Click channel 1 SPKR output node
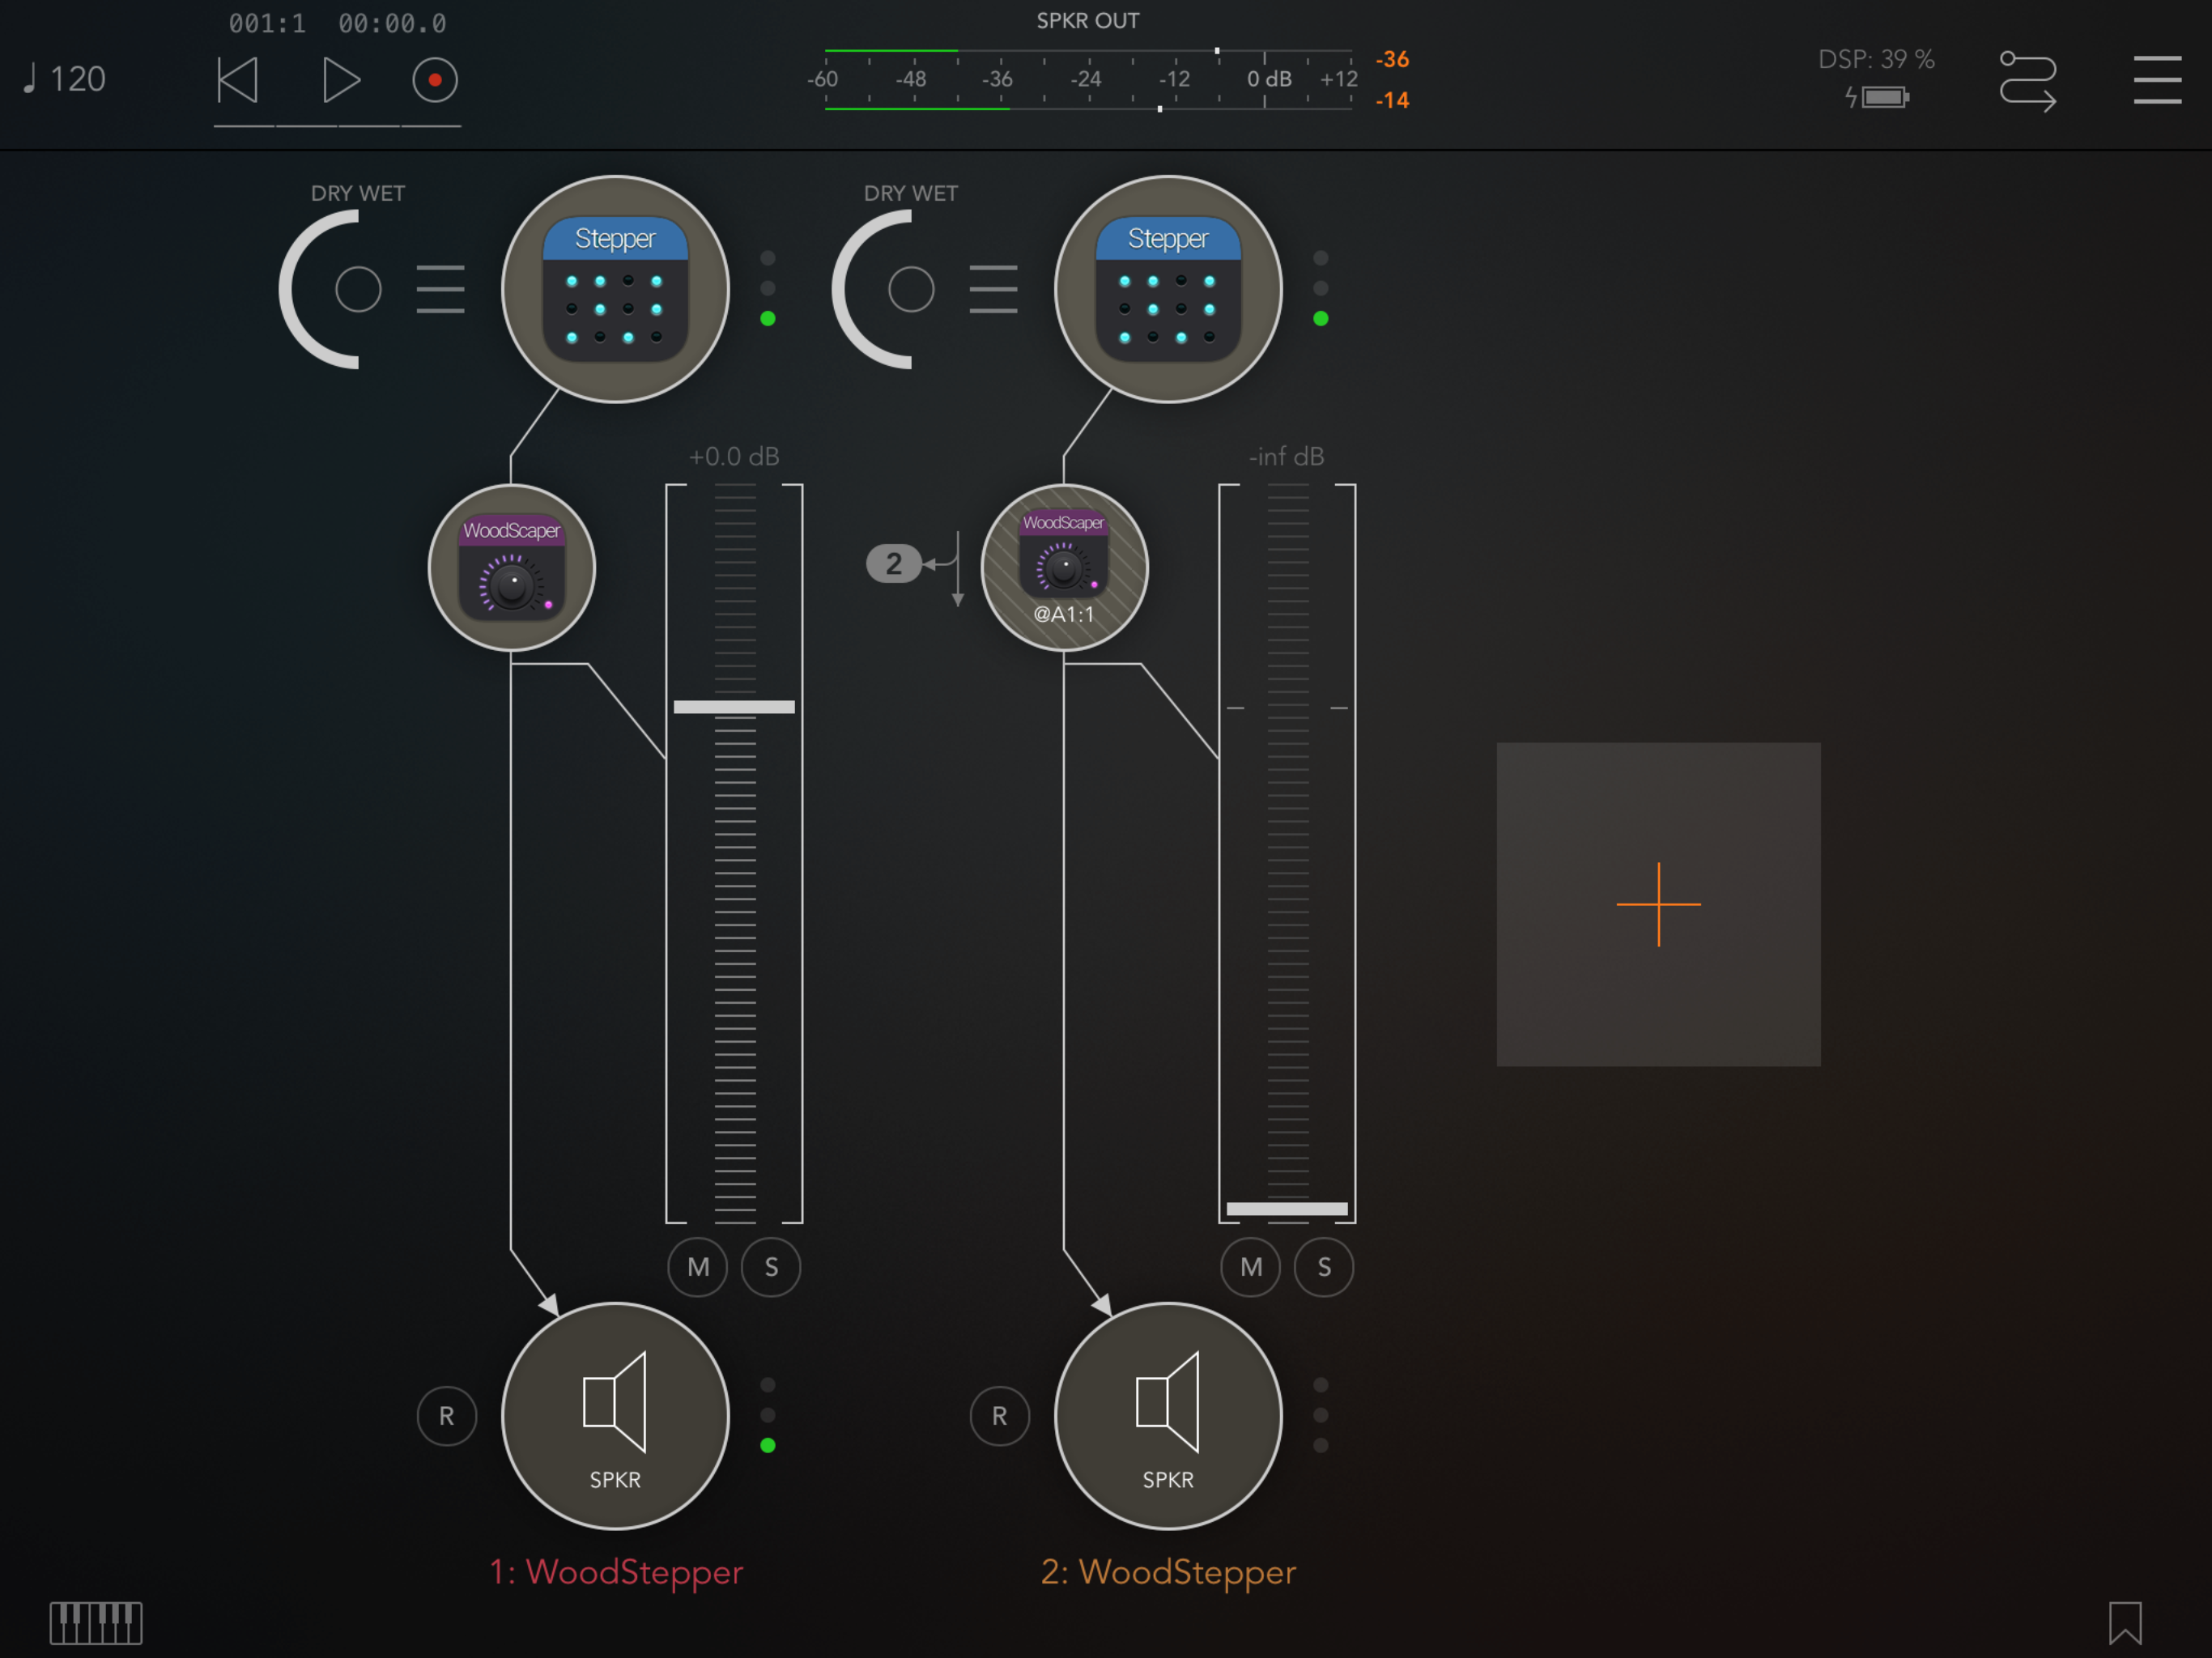Viewport: 2212px width, 1658px height. point(614,1415)
